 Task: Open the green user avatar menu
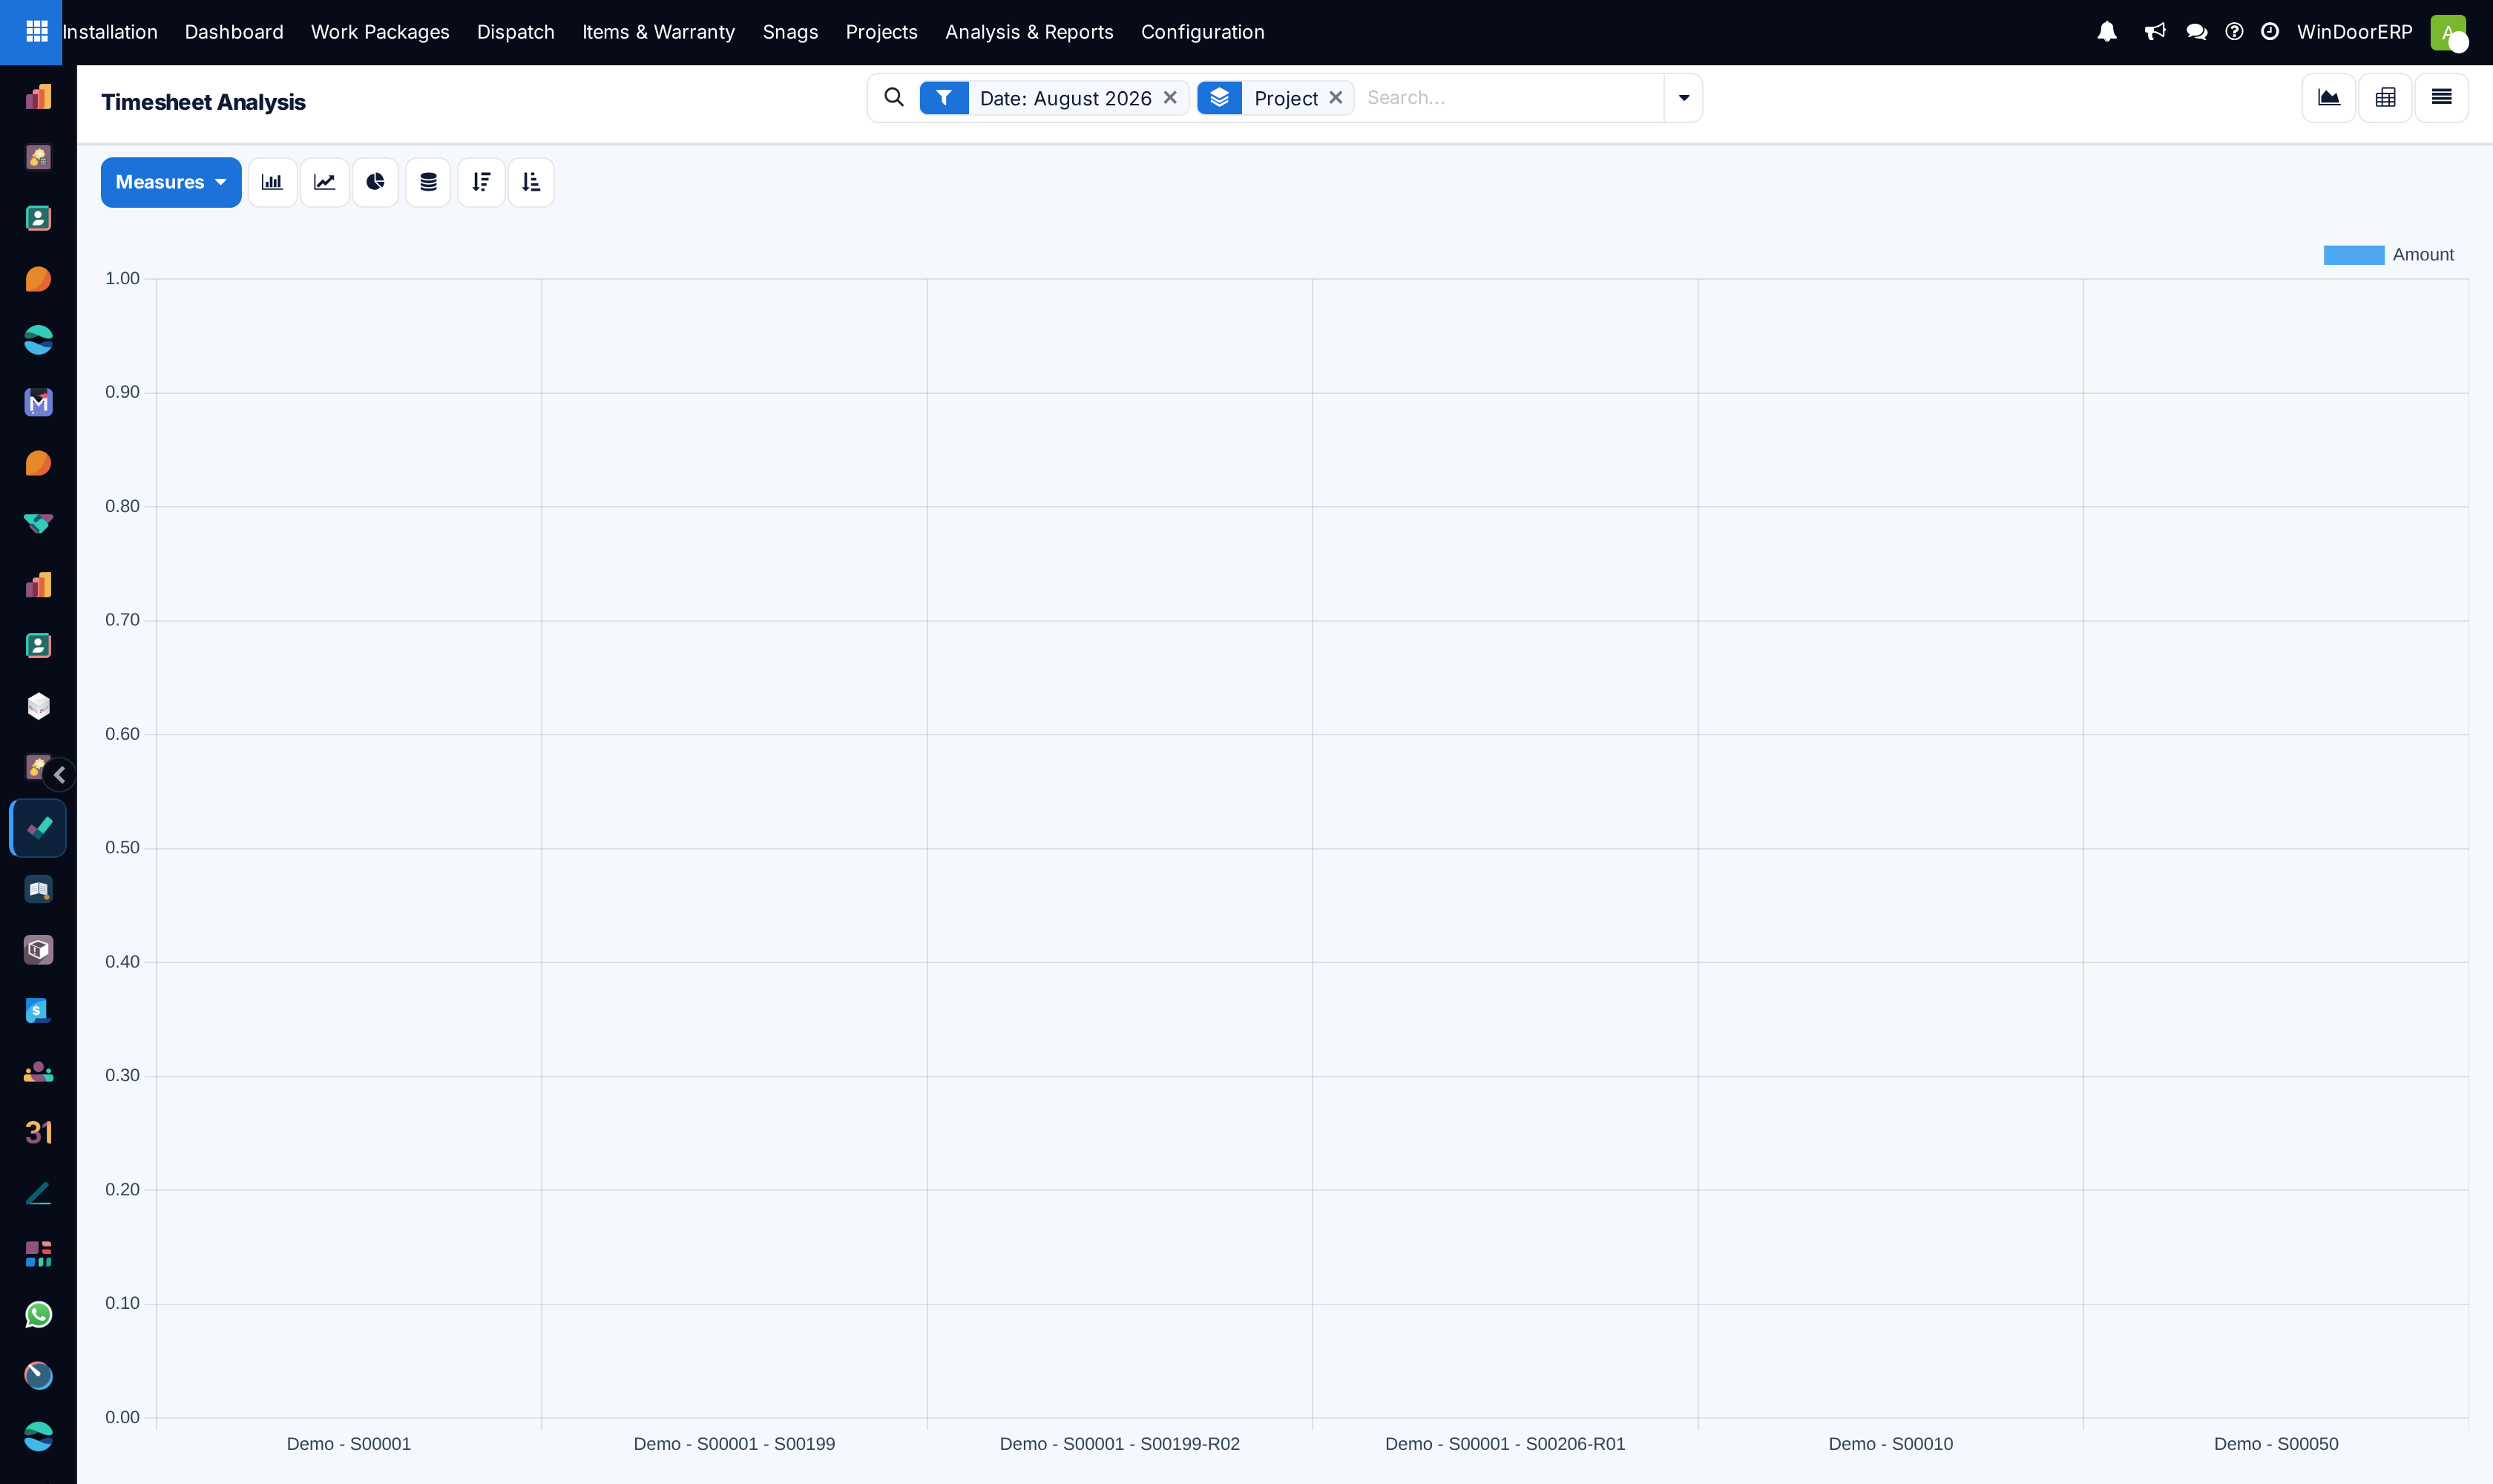2448,32
